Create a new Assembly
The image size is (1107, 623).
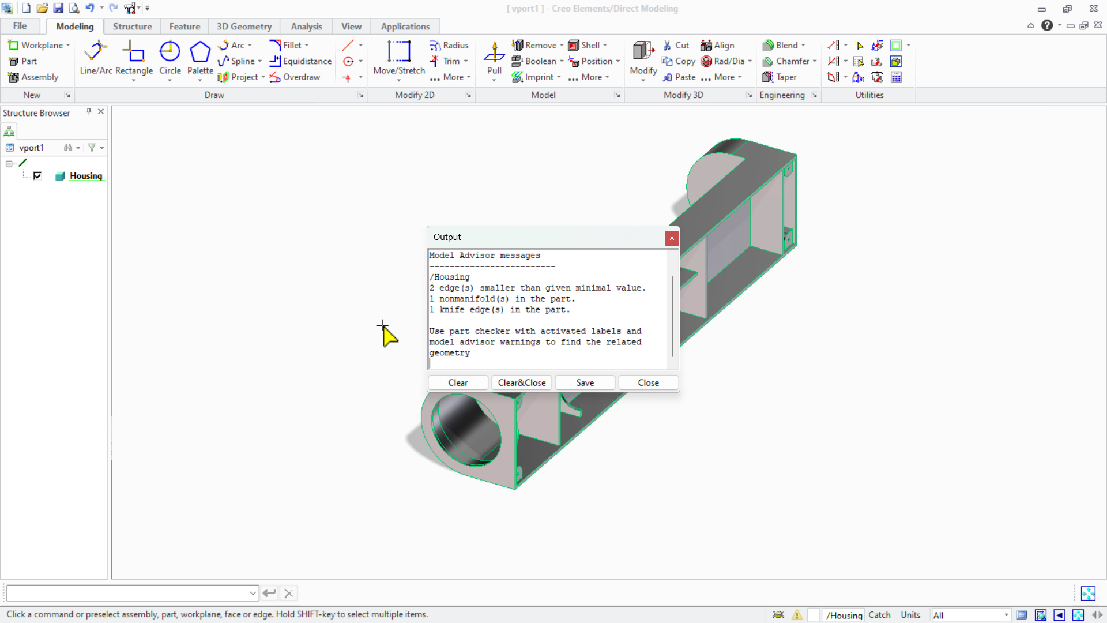(33, 77)
